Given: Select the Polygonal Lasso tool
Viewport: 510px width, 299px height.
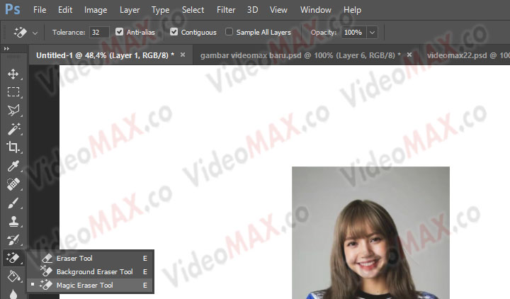Looking at the screenshot, I should (13, 111).
